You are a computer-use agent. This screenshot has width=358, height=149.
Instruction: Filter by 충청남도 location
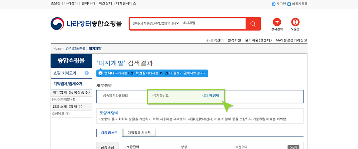click(x=61, y=114)
